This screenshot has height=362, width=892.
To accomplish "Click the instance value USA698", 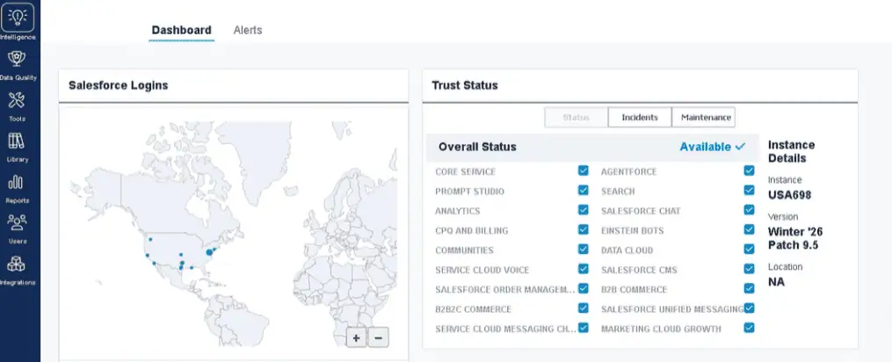I will click(x=789, y=195).
